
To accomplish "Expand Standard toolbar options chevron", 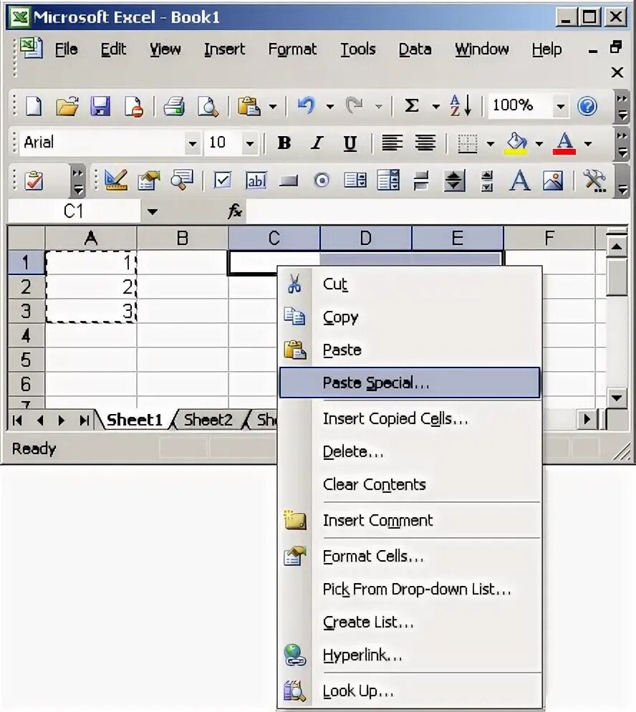I will [622, 106].
